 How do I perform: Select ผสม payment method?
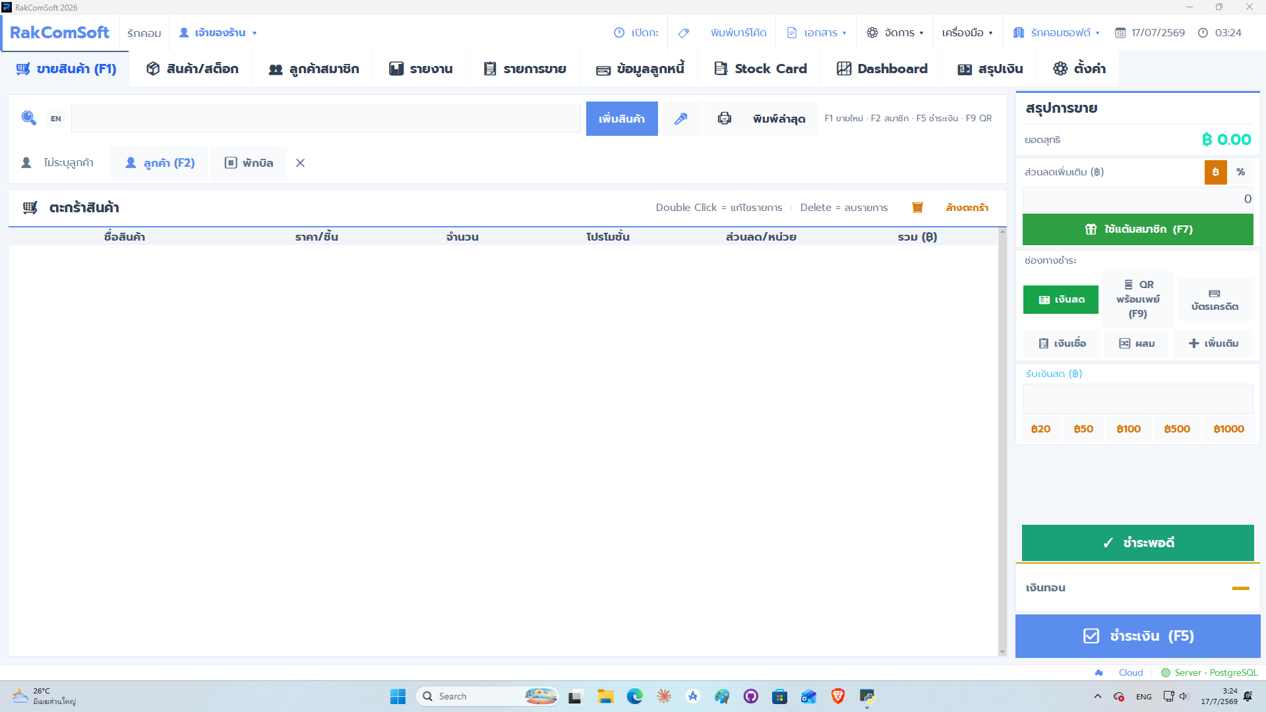pyautogui.click(x=1137, y=343)
